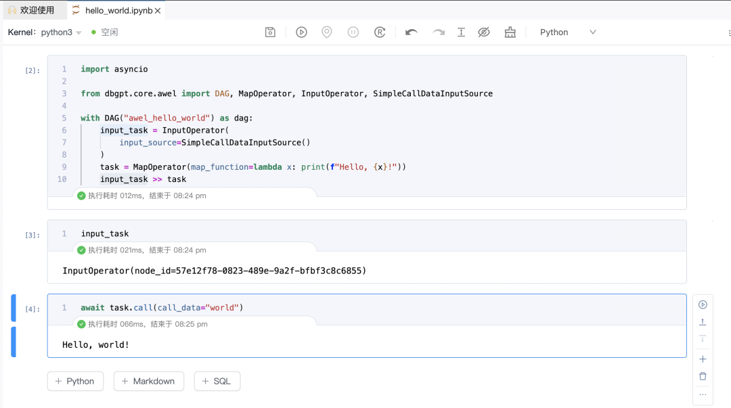
Task: Add a new Markdown cell
Action: coord(148,381)
